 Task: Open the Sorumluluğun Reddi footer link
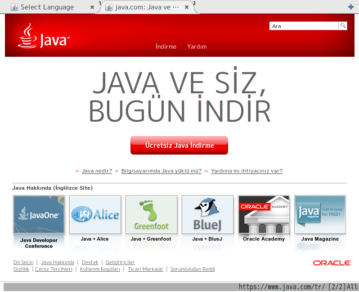(193, 269)
